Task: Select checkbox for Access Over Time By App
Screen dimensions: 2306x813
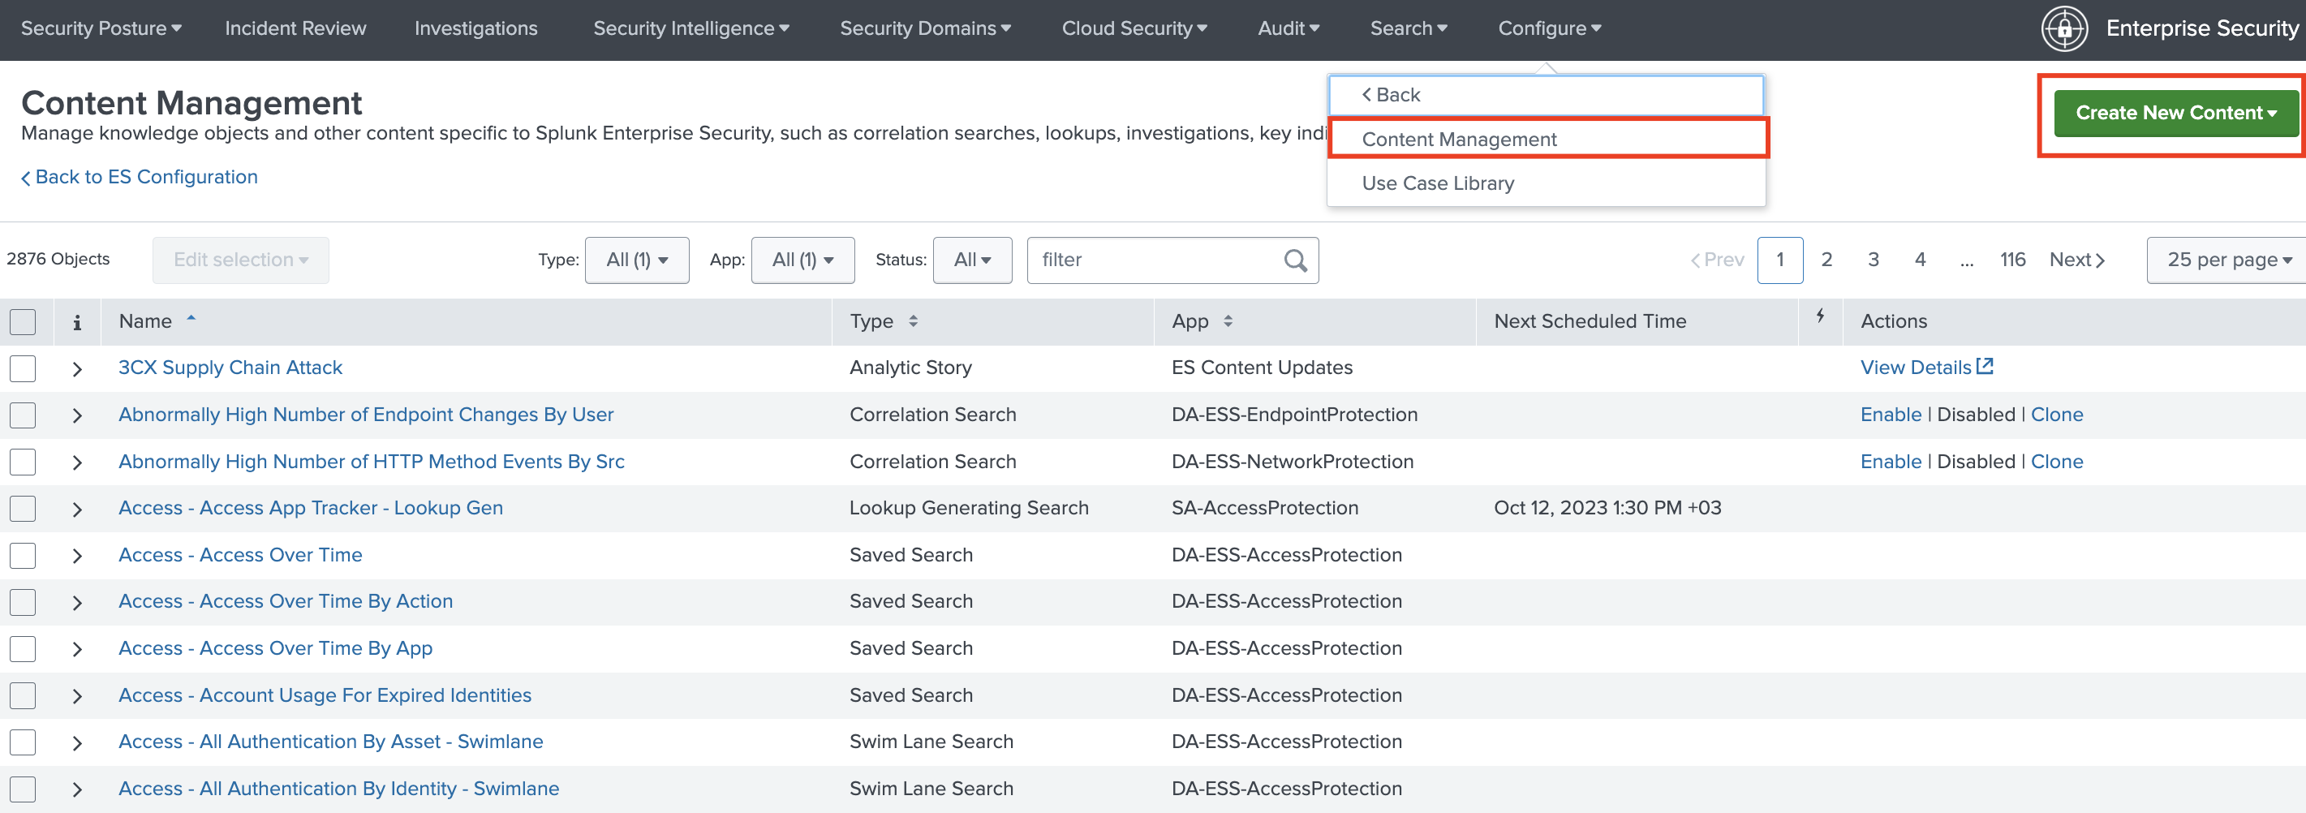Action: point(24,648)
